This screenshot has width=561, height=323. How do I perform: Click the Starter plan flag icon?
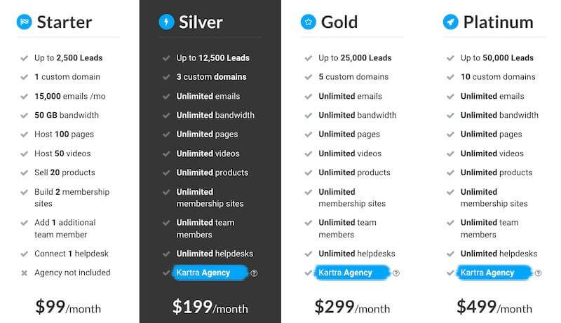pyautogui.click(x=25, y=22)
